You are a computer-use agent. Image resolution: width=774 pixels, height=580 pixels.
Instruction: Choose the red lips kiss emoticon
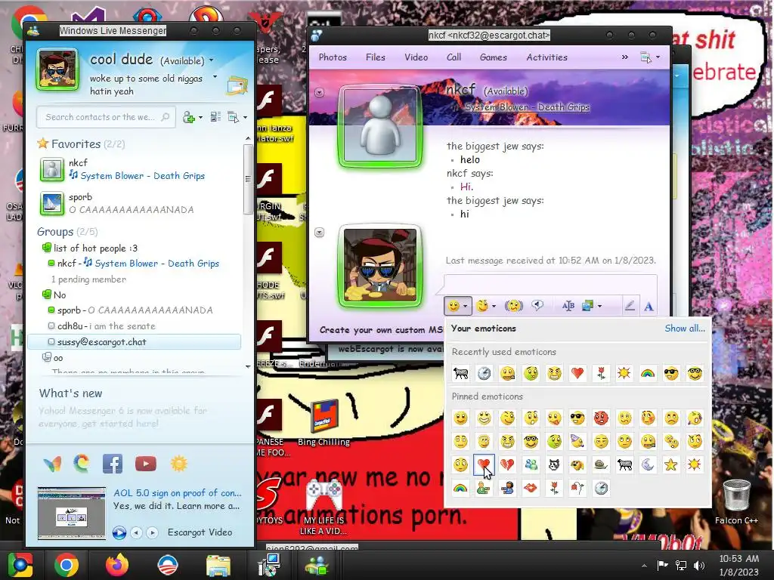pos(531,489)
